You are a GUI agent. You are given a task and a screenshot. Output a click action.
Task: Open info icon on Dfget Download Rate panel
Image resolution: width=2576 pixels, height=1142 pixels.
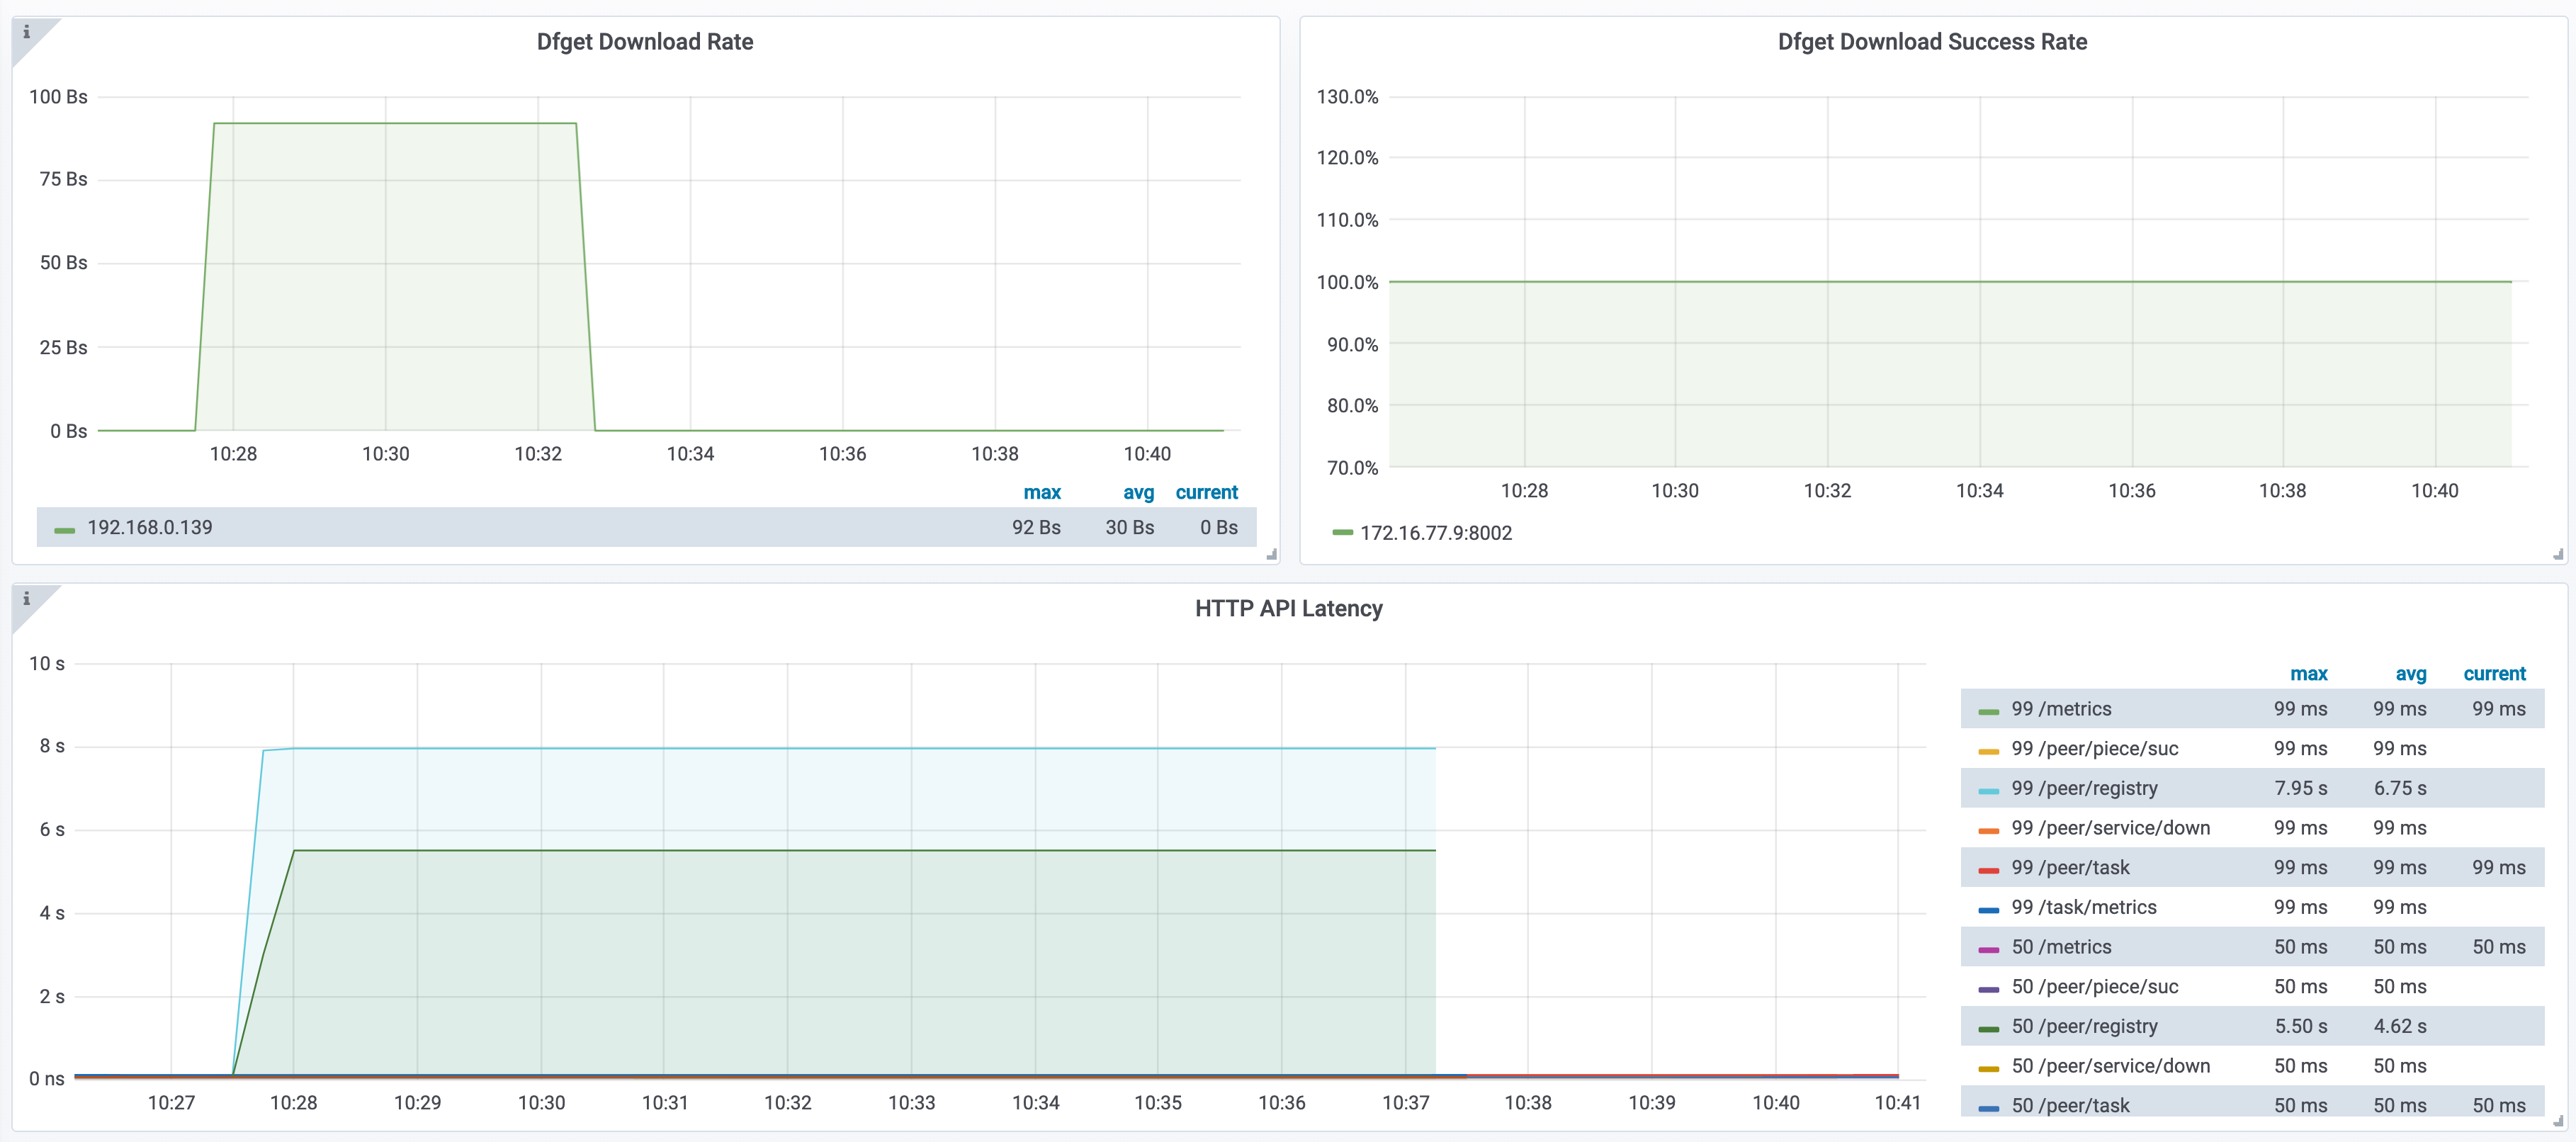click(27, 32)
